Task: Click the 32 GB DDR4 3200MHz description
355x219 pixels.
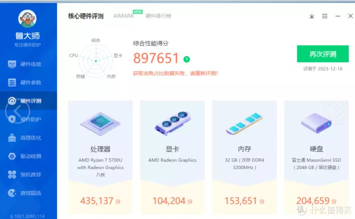Action: pos(244,164)
